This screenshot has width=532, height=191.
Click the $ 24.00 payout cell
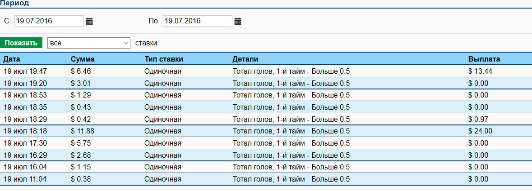pyautogui.click(x=480, y=131)
